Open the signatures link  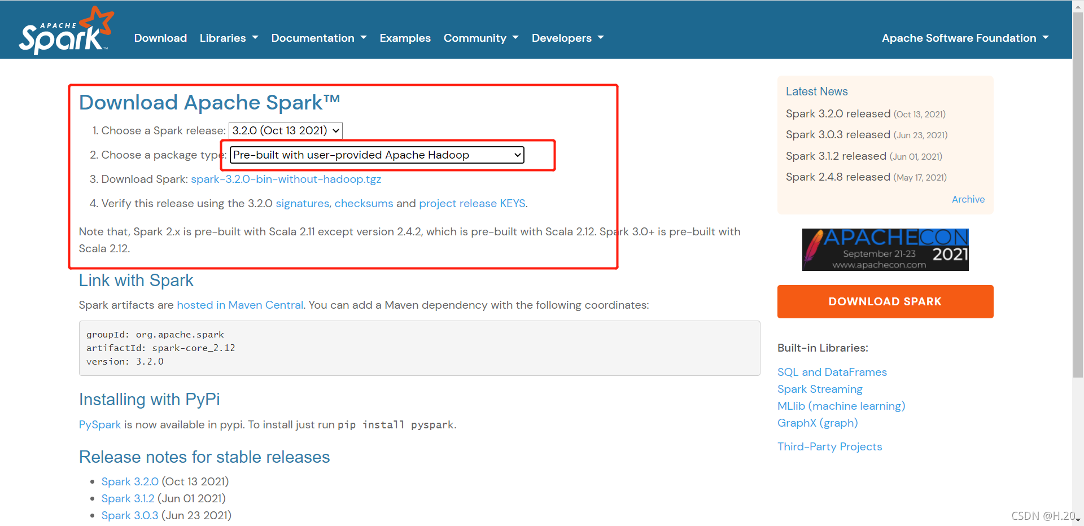(302, 203)
